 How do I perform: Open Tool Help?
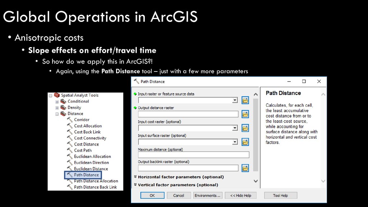point(280,195)
